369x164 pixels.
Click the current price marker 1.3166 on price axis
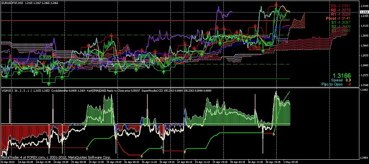363,12
